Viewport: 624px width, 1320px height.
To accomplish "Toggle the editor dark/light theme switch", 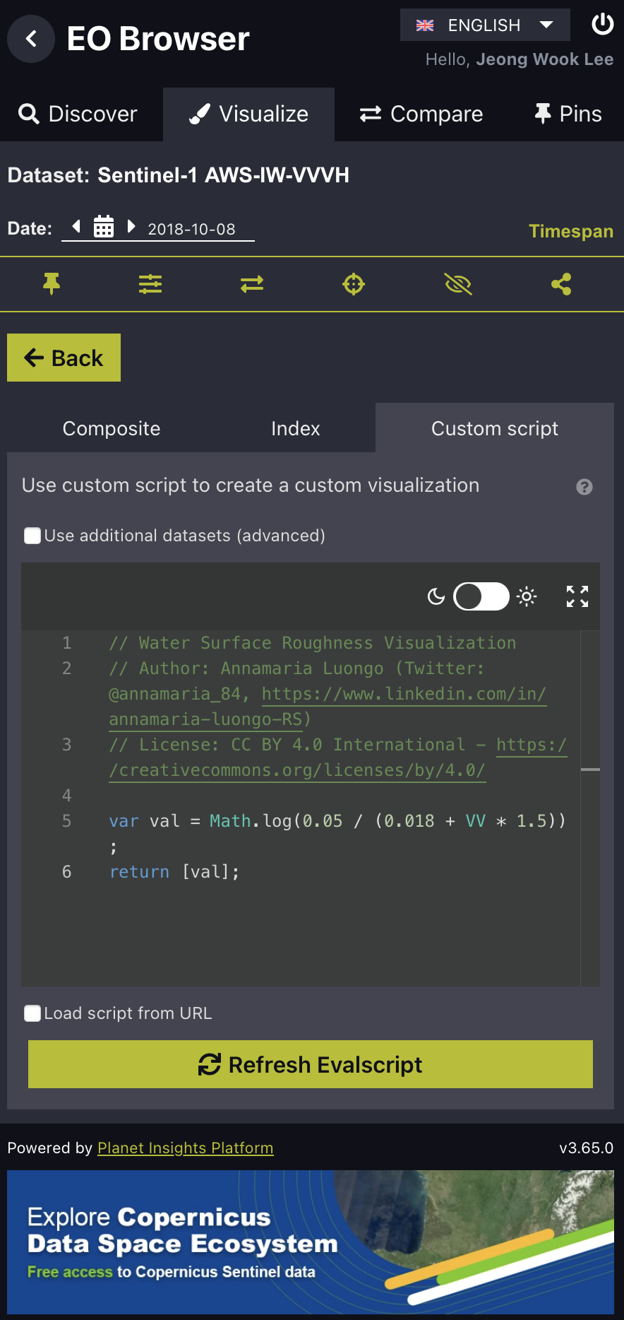I will click(x=481, y=596).
